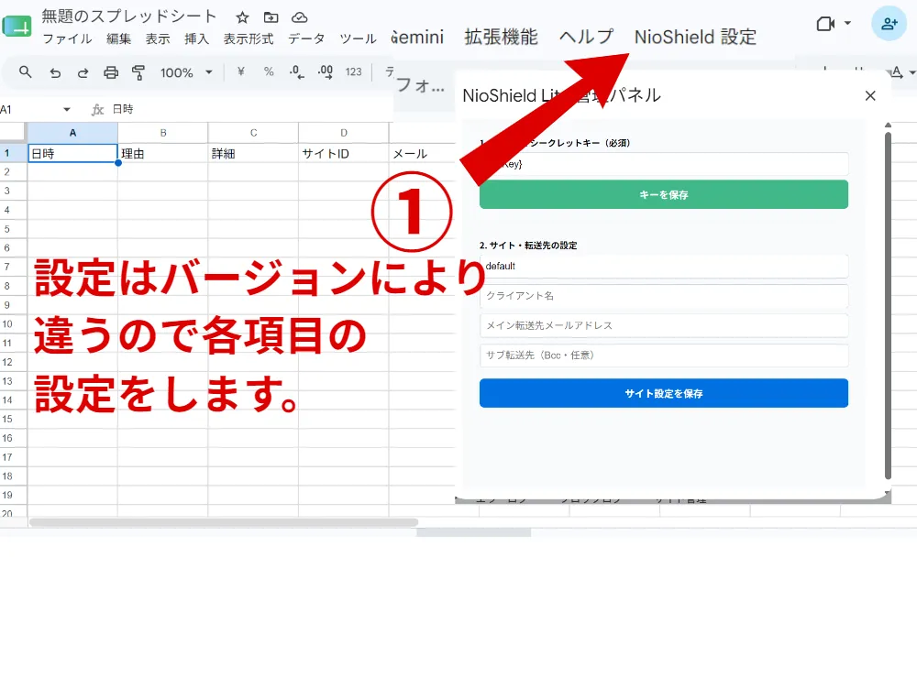This screenshot has height=700, width=917.
Task: Click the メイン転送先メールアドレス field
Action: (x=664, y=325)
